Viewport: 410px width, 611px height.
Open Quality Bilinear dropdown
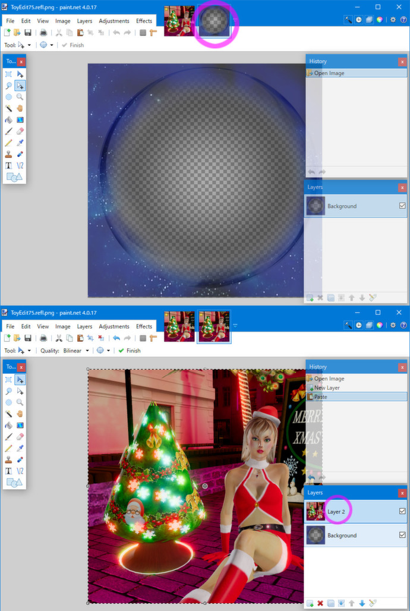tap(77, 351)
